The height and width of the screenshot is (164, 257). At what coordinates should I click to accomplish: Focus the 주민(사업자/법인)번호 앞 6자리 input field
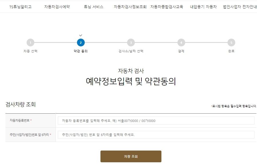tap(156, 135)
